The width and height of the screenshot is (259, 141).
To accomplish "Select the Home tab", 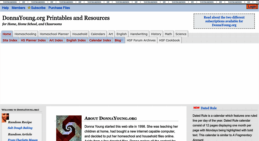I will (7, 34).
